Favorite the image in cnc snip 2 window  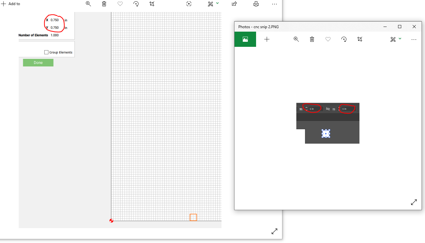click(x=328, y=39)
